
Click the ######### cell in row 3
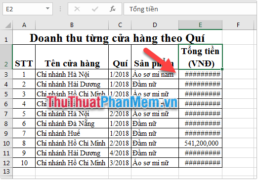(x=200, y=74)
